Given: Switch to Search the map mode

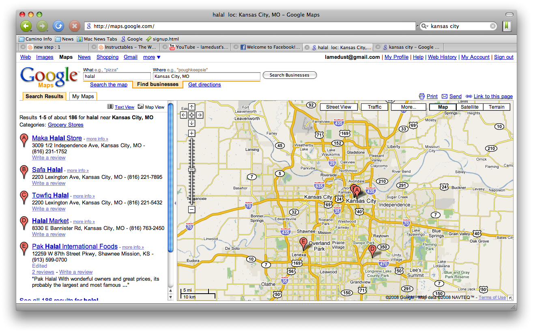Looking at the screenshot, I should pos(109,85).
